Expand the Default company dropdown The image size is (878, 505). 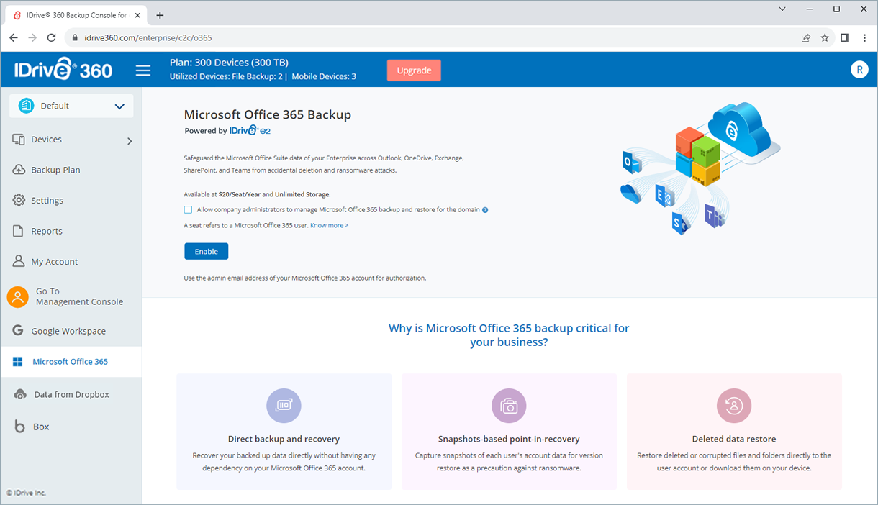click(71, 106)
